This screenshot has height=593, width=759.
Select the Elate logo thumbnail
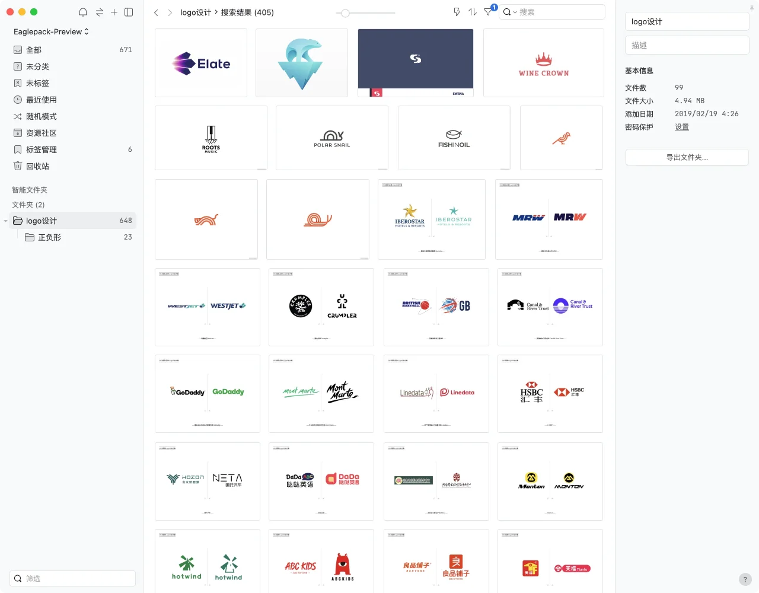[201, 63]
